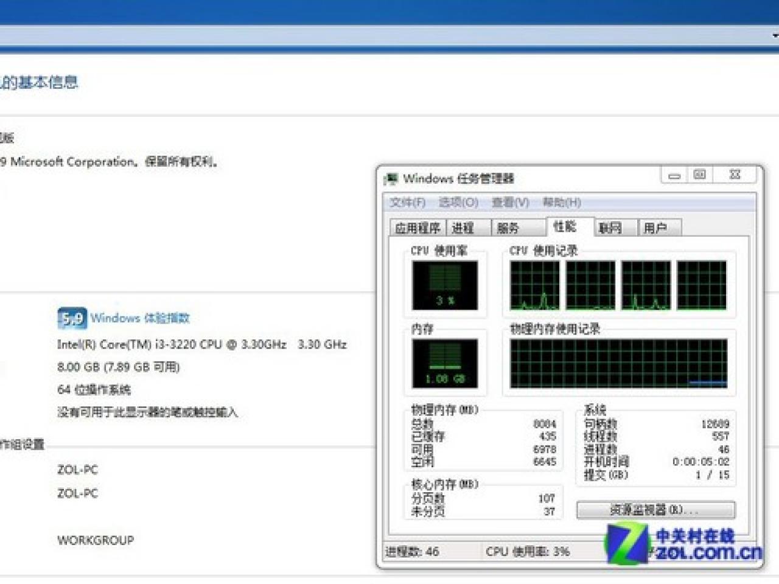Click the third CPU 使用记录 graph
This screenshot has width=779, height=584.
tap(646, 285)
